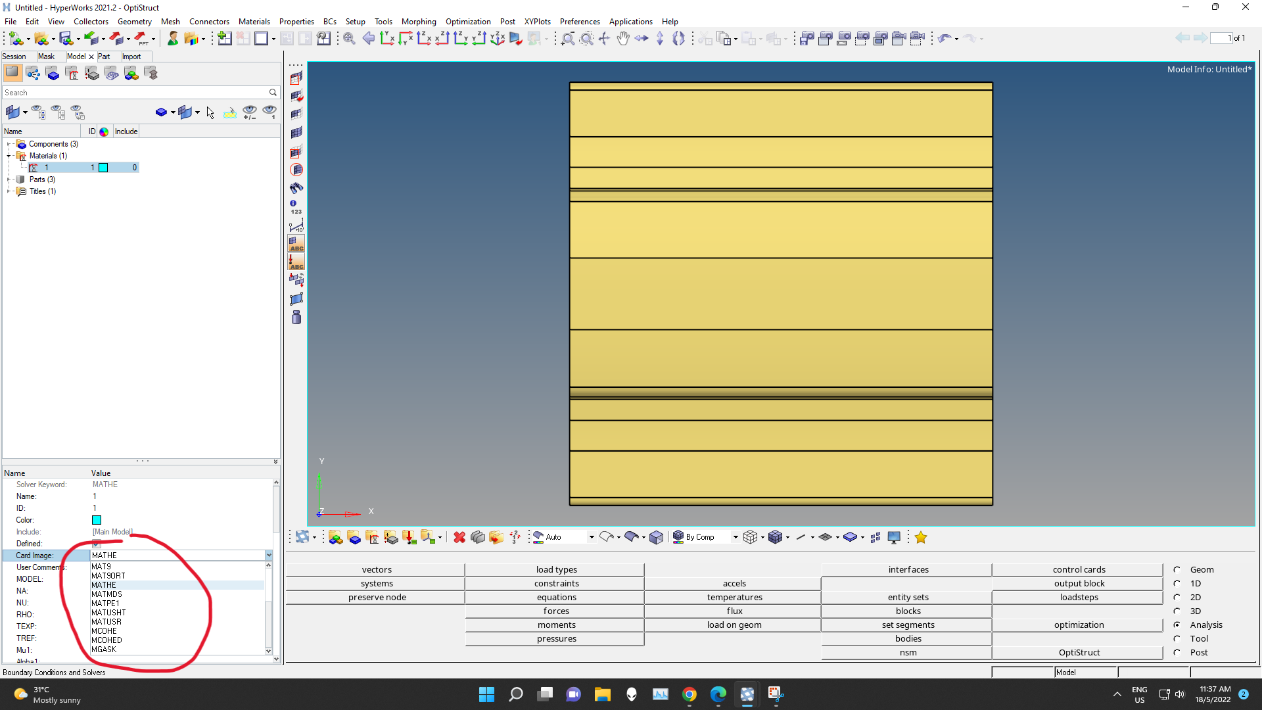Select the 3D radio button
Viewport: 1262px width, 710px height.
[1177, 611]
